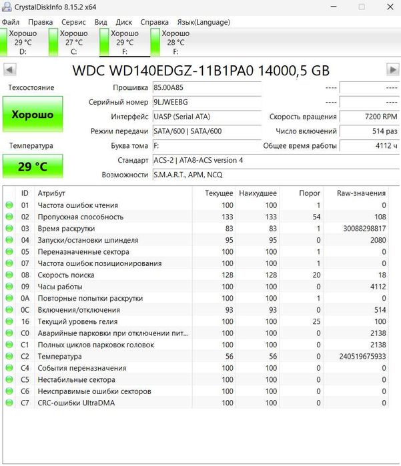
Task: Click the green Хорошо health status button
Action: pyautogui.click(x=33, y=114)
